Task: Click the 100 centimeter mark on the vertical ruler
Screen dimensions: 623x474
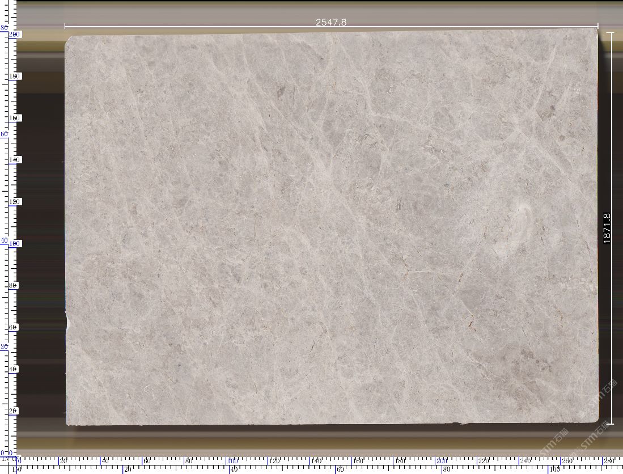Action: (15, 243)
